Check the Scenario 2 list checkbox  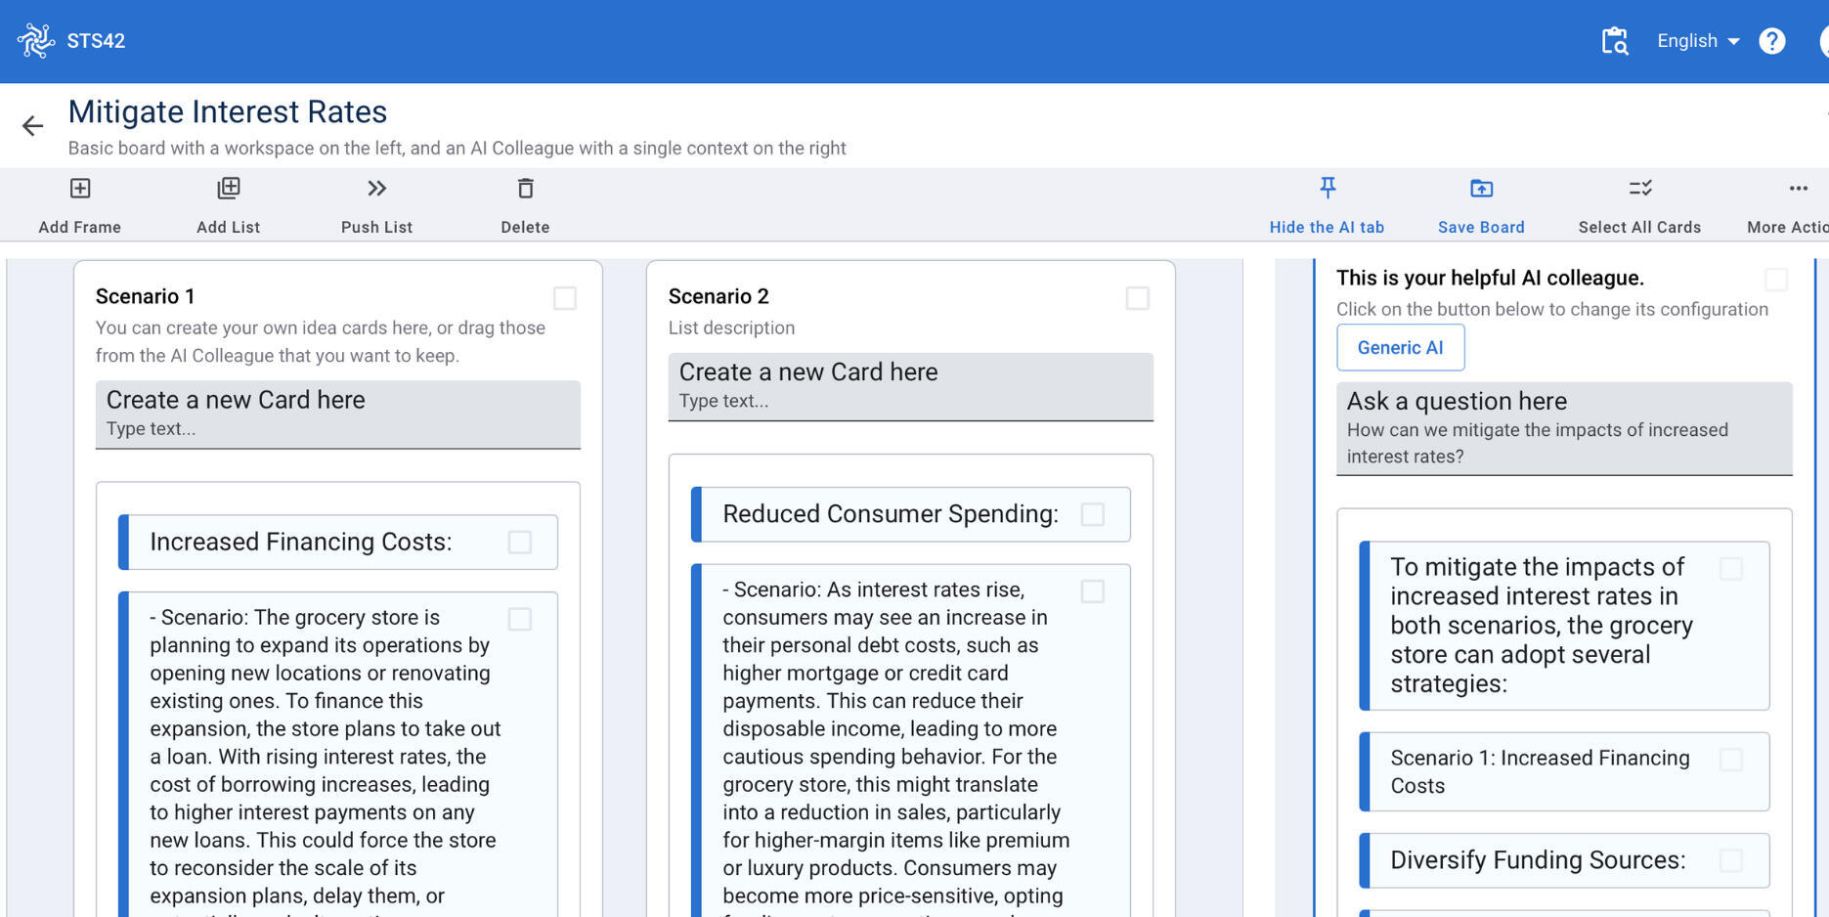(1137, 298)
